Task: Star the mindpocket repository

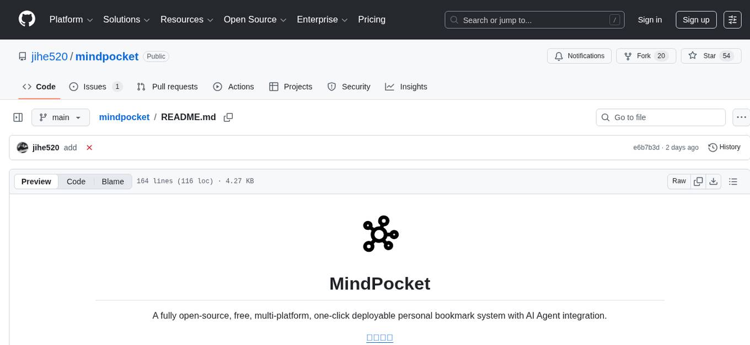Action: (711, 56)
